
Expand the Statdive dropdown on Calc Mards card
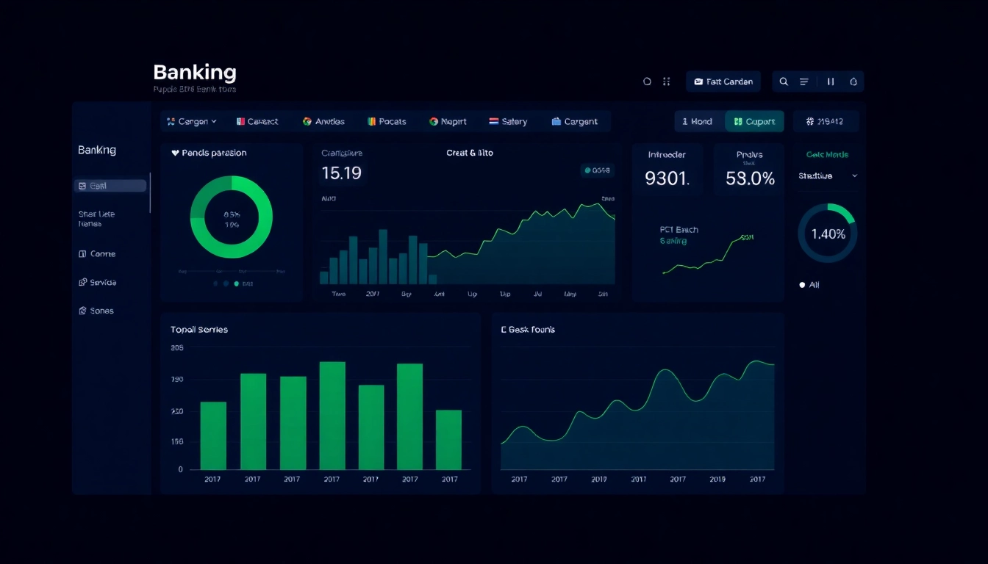pyautogui.click(x=827, y=176)
